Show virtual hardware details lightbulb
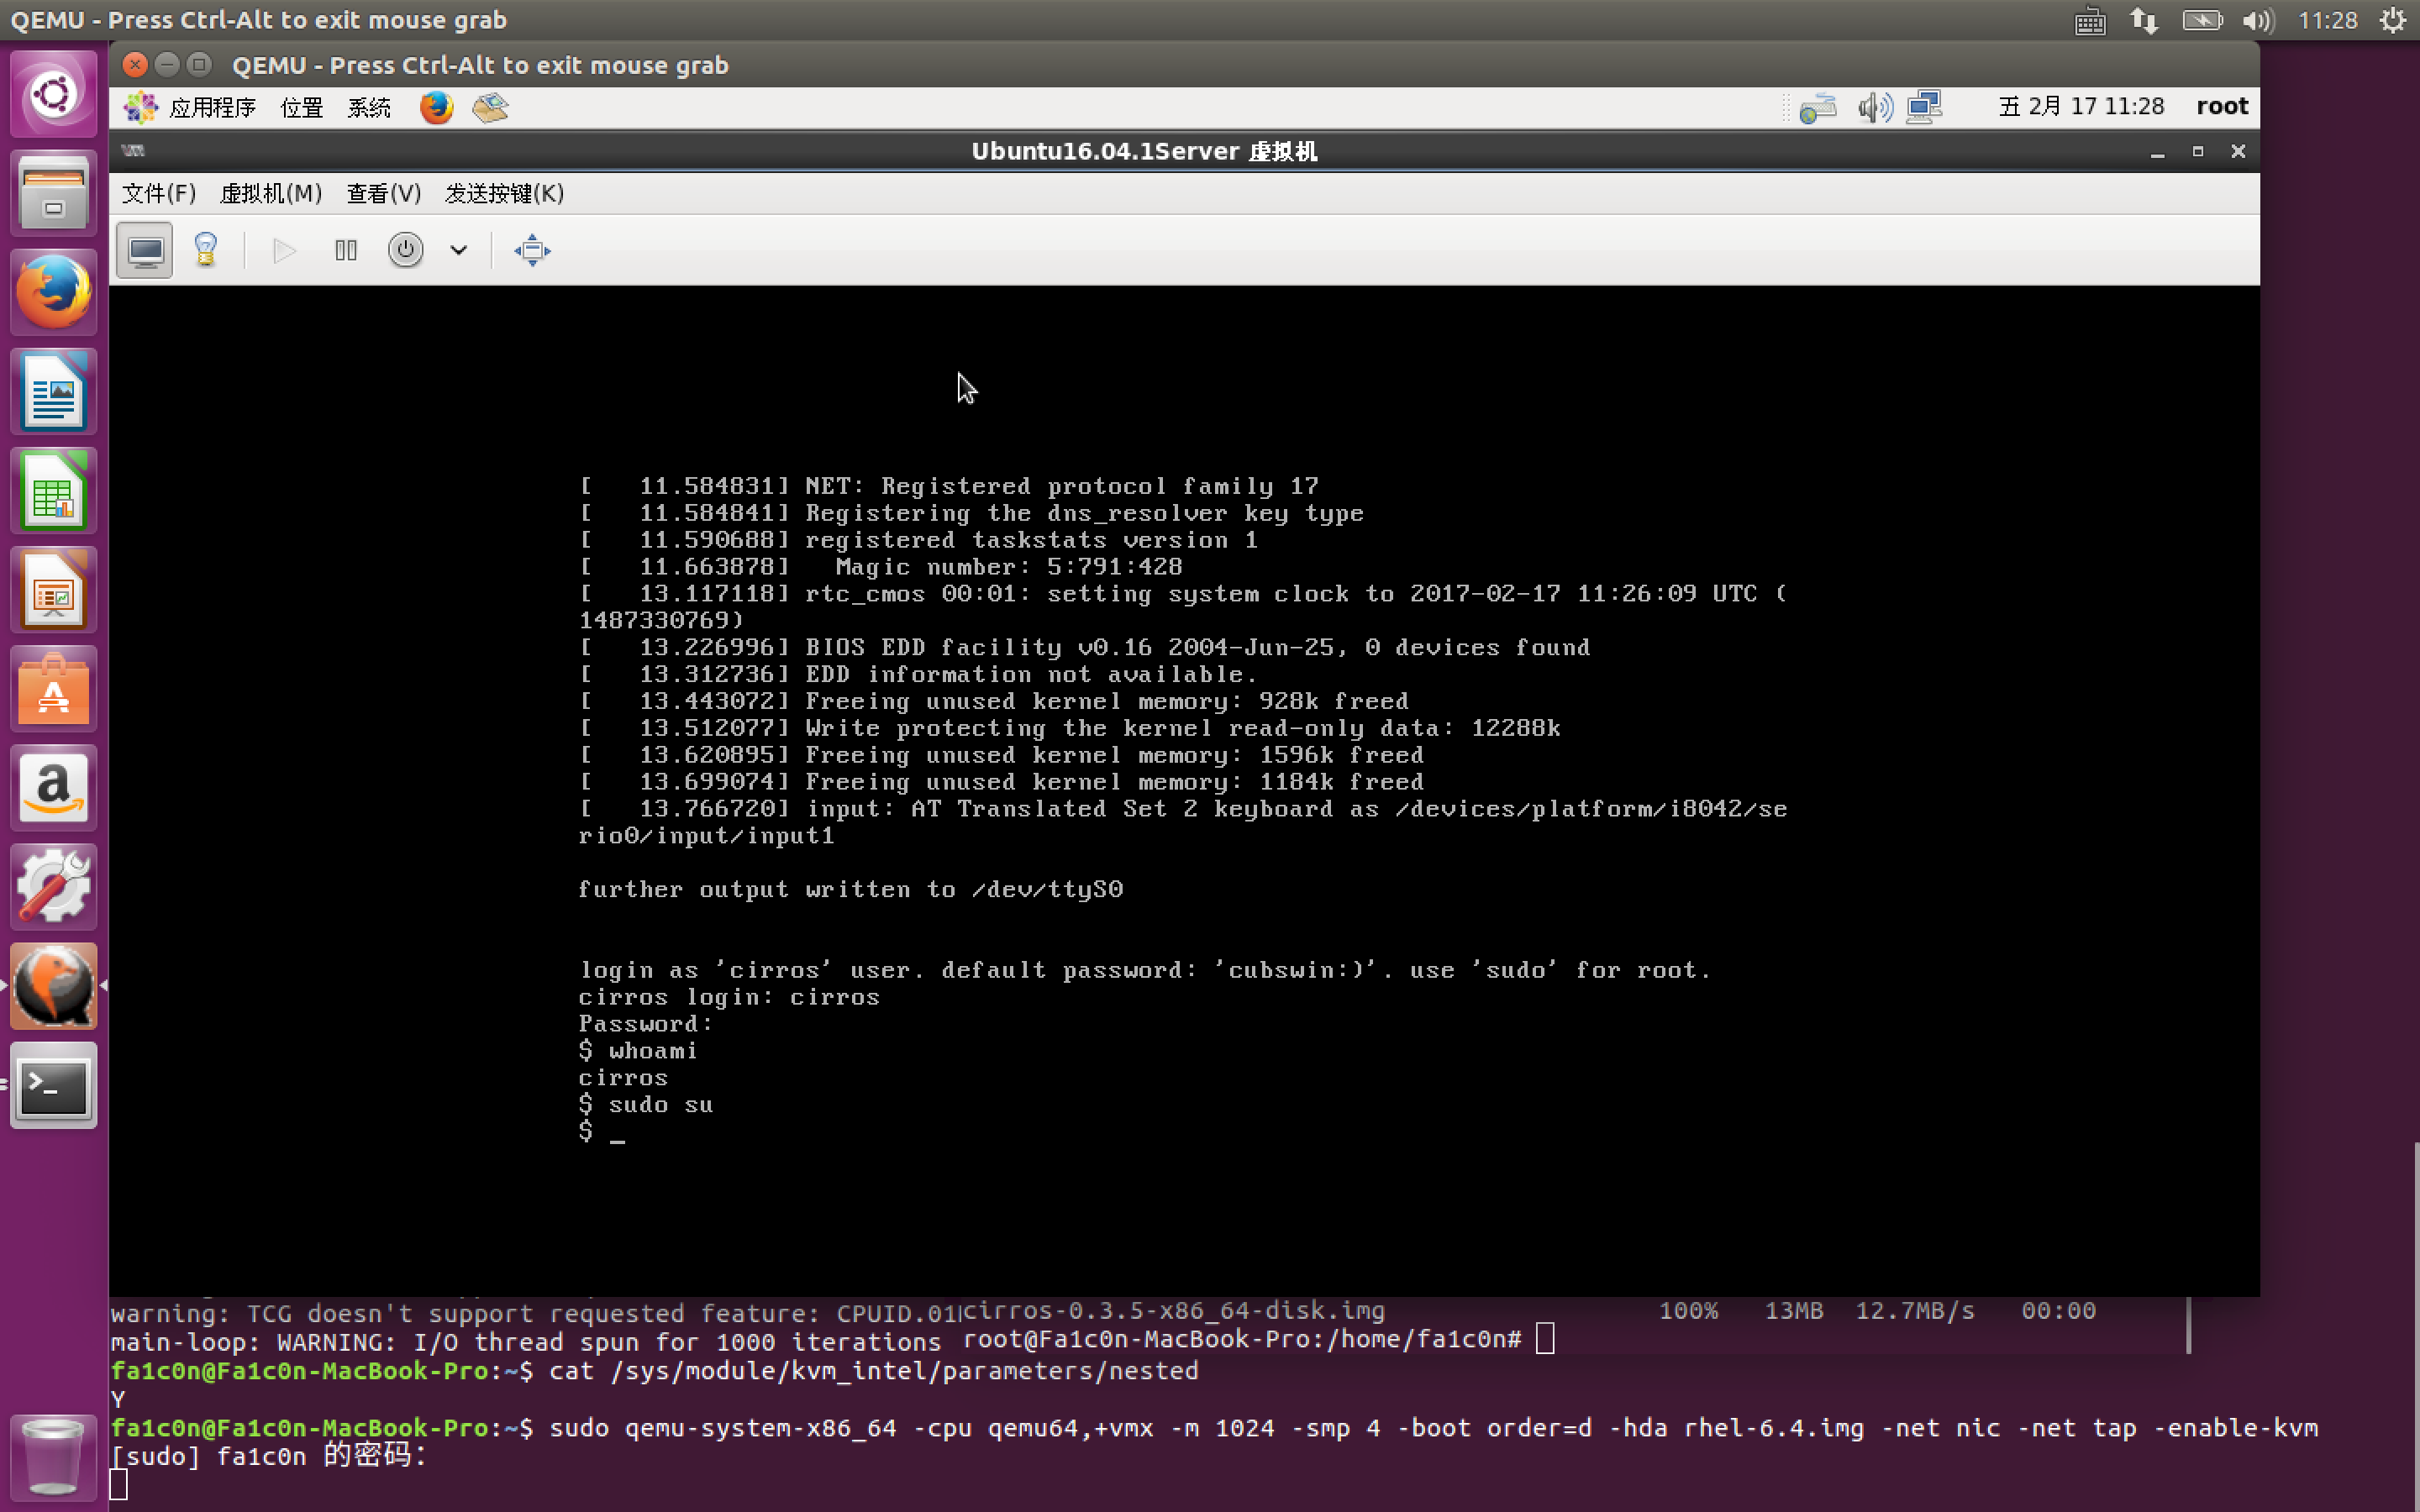The width and height of the screenshot is (2420, 1512). (206, 250)
